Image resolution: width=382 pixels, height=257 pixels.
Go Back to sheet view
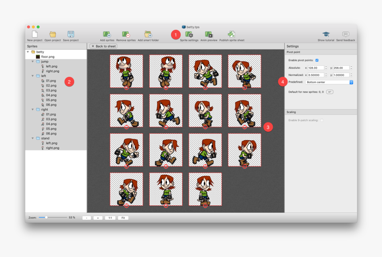coord(103,46)
